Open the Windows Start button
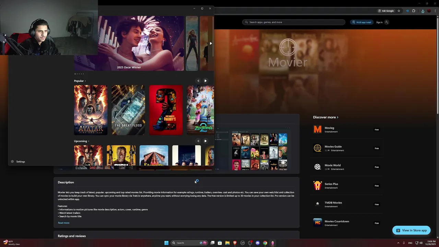Screen dimensions: 439x247 point(166,243)
